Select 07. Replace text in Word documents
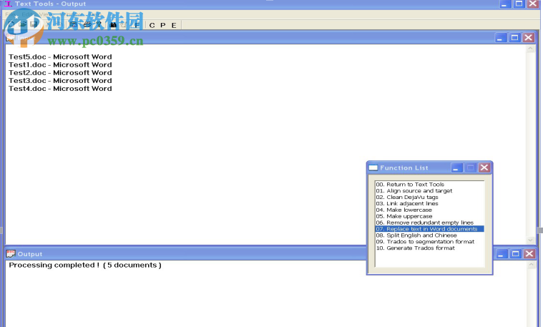Viewport: 543px width, 327px height. pos(429,229)
